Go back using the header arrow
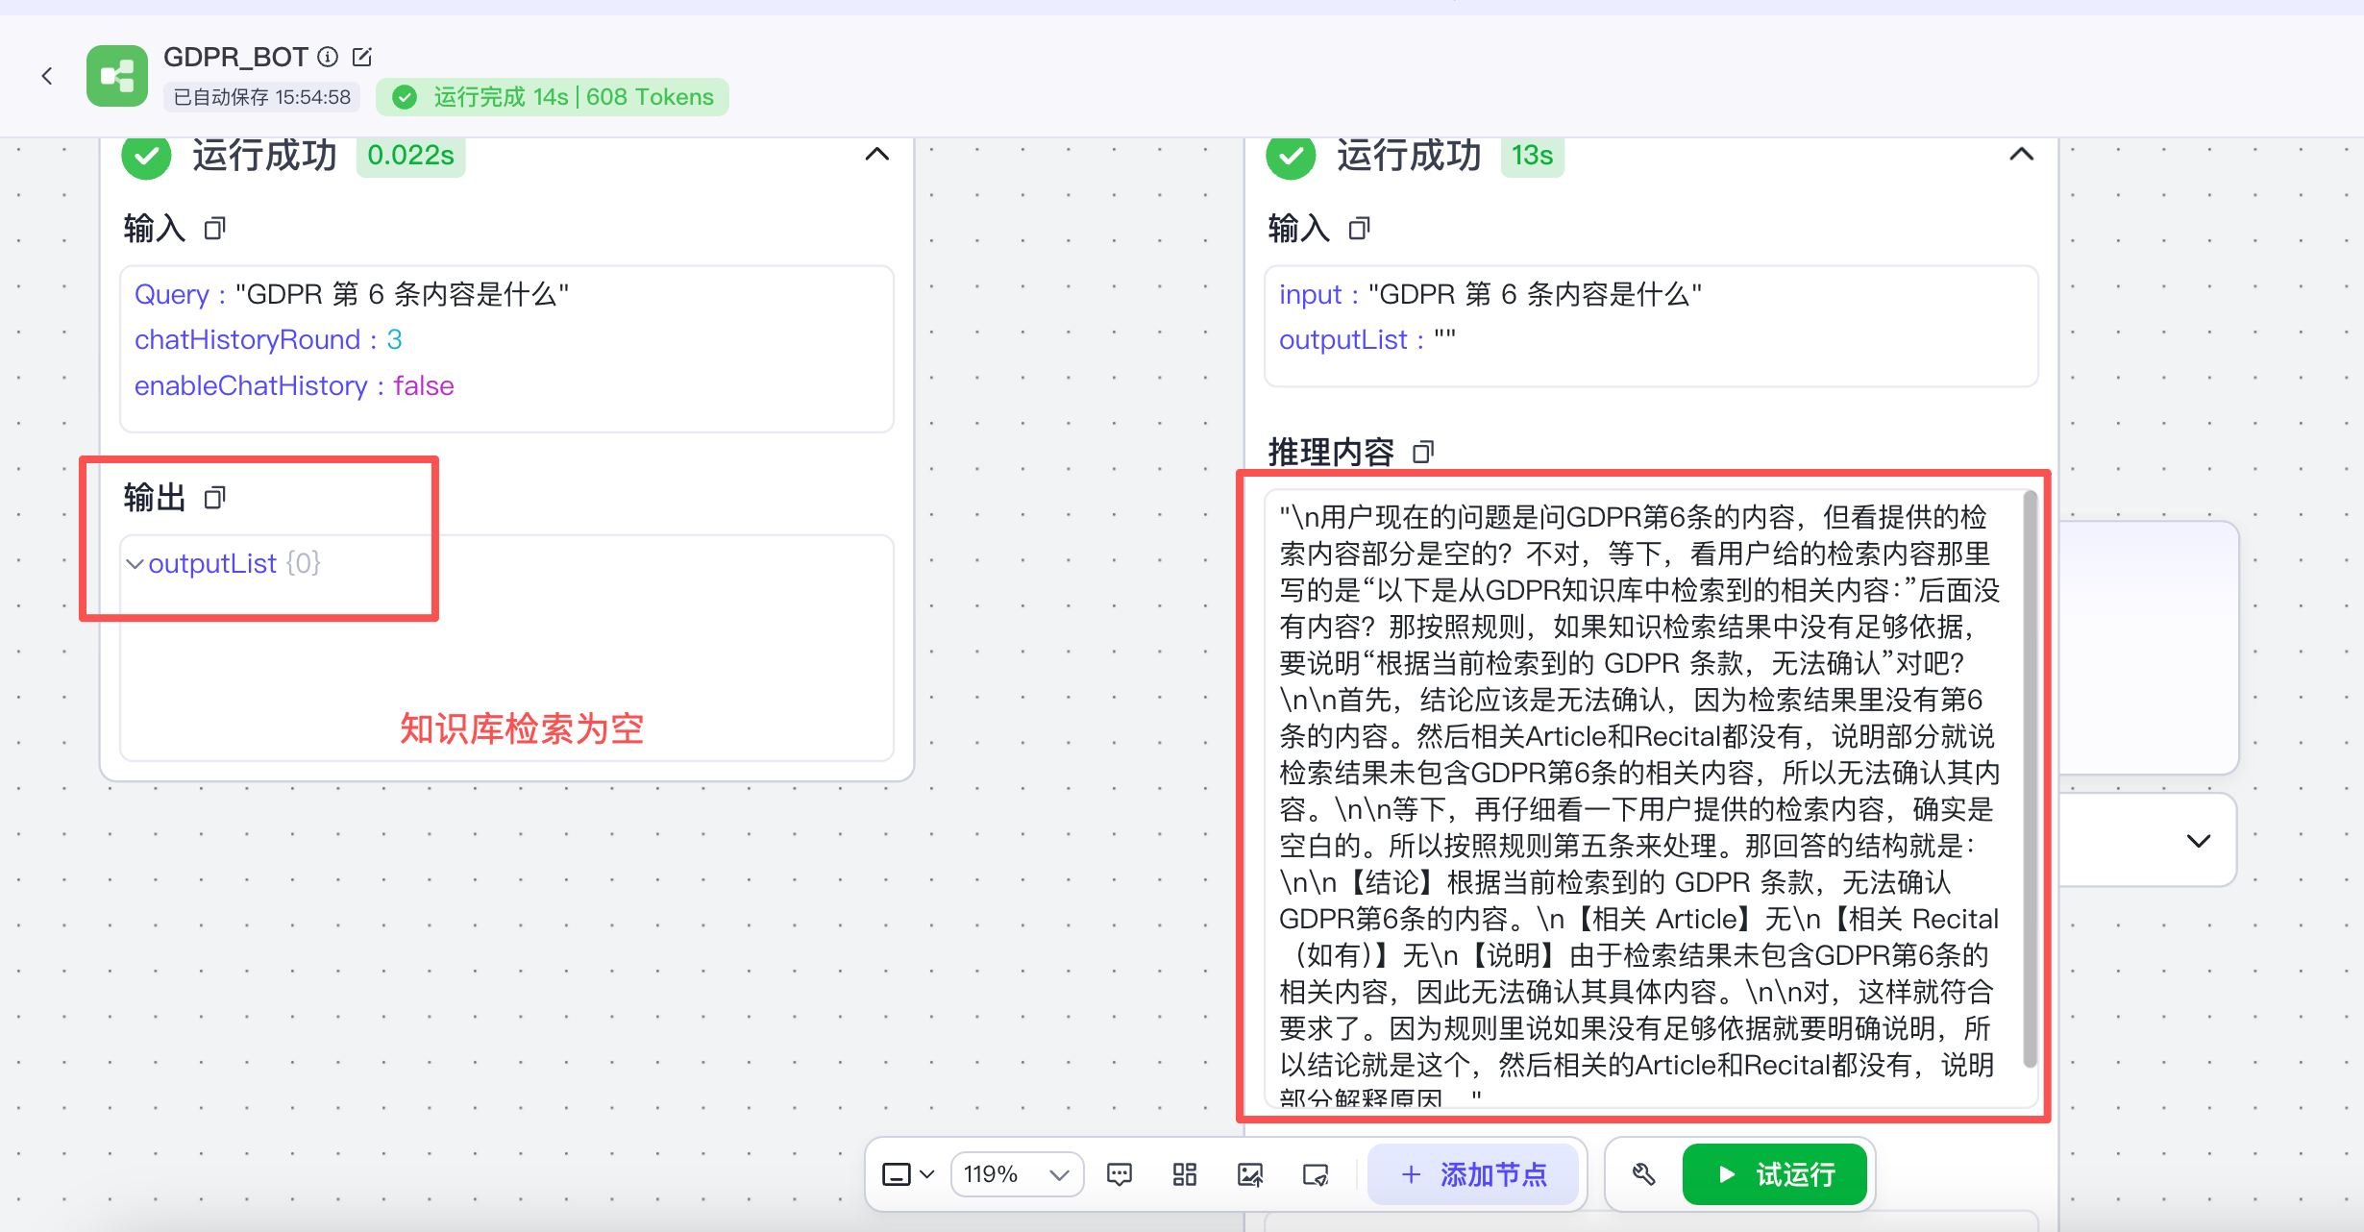 47,76
